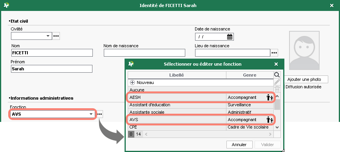340x152 pixels.
Task: Click the Libellé column header
Action: point(177,75)
